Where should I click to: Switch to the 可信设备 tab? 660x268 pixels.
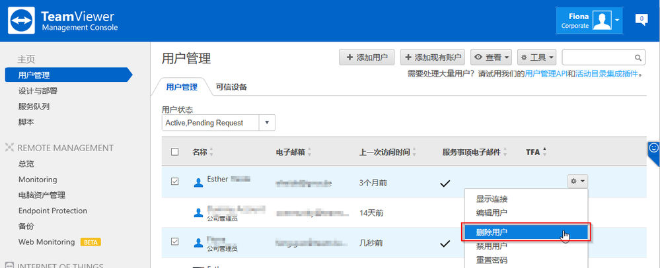click(231, 87)
